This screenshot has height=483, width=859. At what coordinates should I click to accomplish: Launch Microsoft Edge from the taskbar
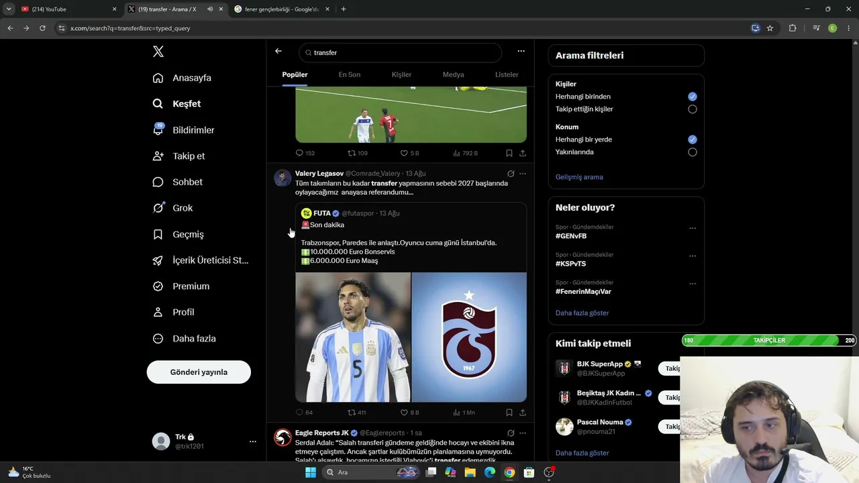tap(490, 472)
